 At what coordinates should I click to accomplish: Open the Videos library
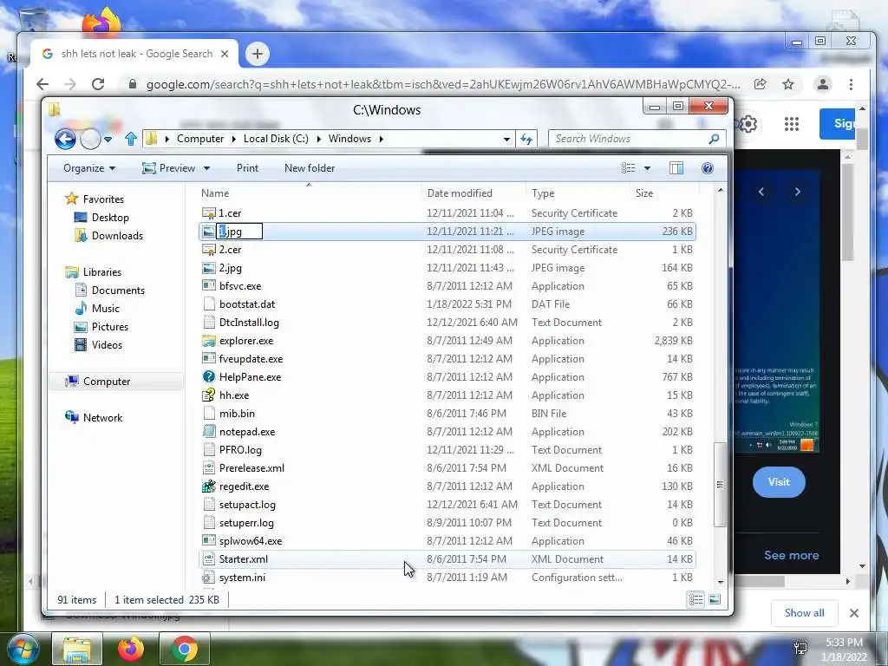click(x=99, y=345)
